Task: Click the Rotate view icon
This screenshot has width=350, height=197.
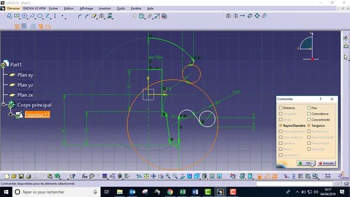Action: coord(161,176)
